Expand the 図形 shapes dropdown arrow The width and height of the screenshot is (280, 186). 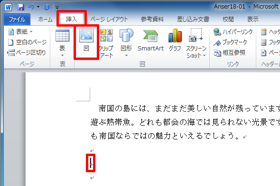(126, 56)
